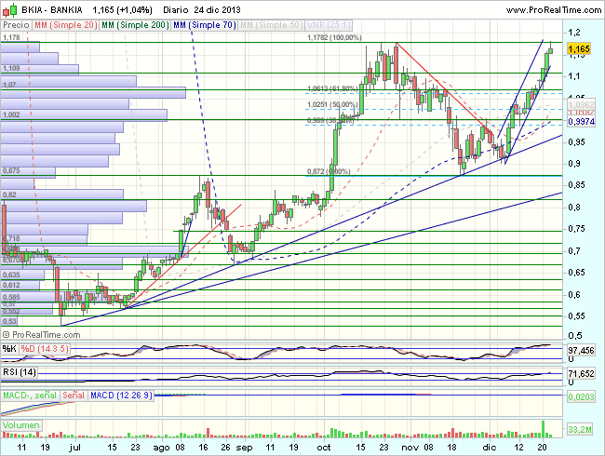Click the 0,635 support level label

coord(11,275)
